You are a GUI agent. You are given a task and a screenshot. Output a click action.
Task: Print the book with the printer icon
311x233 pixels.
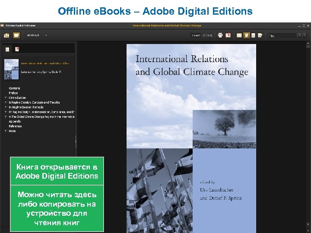point(220,35)
